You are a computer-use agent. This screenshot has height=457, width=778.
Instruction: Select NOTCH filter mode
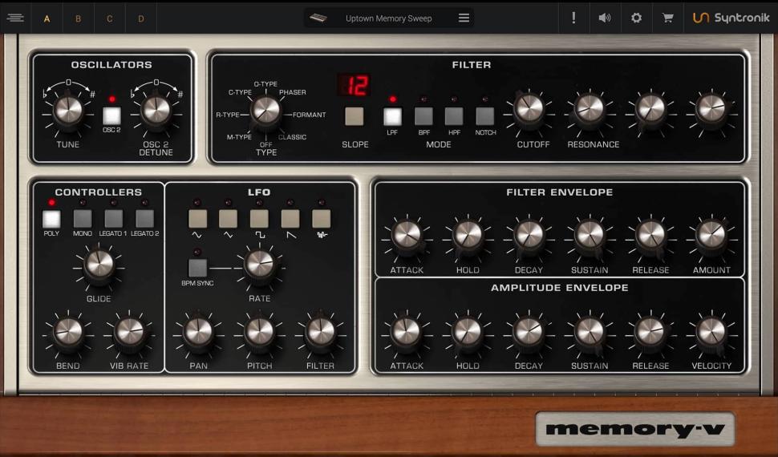tap(484, 116)
